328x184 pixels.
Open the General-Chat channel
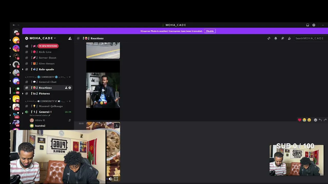pyautogui.click(x=48, y=82)
